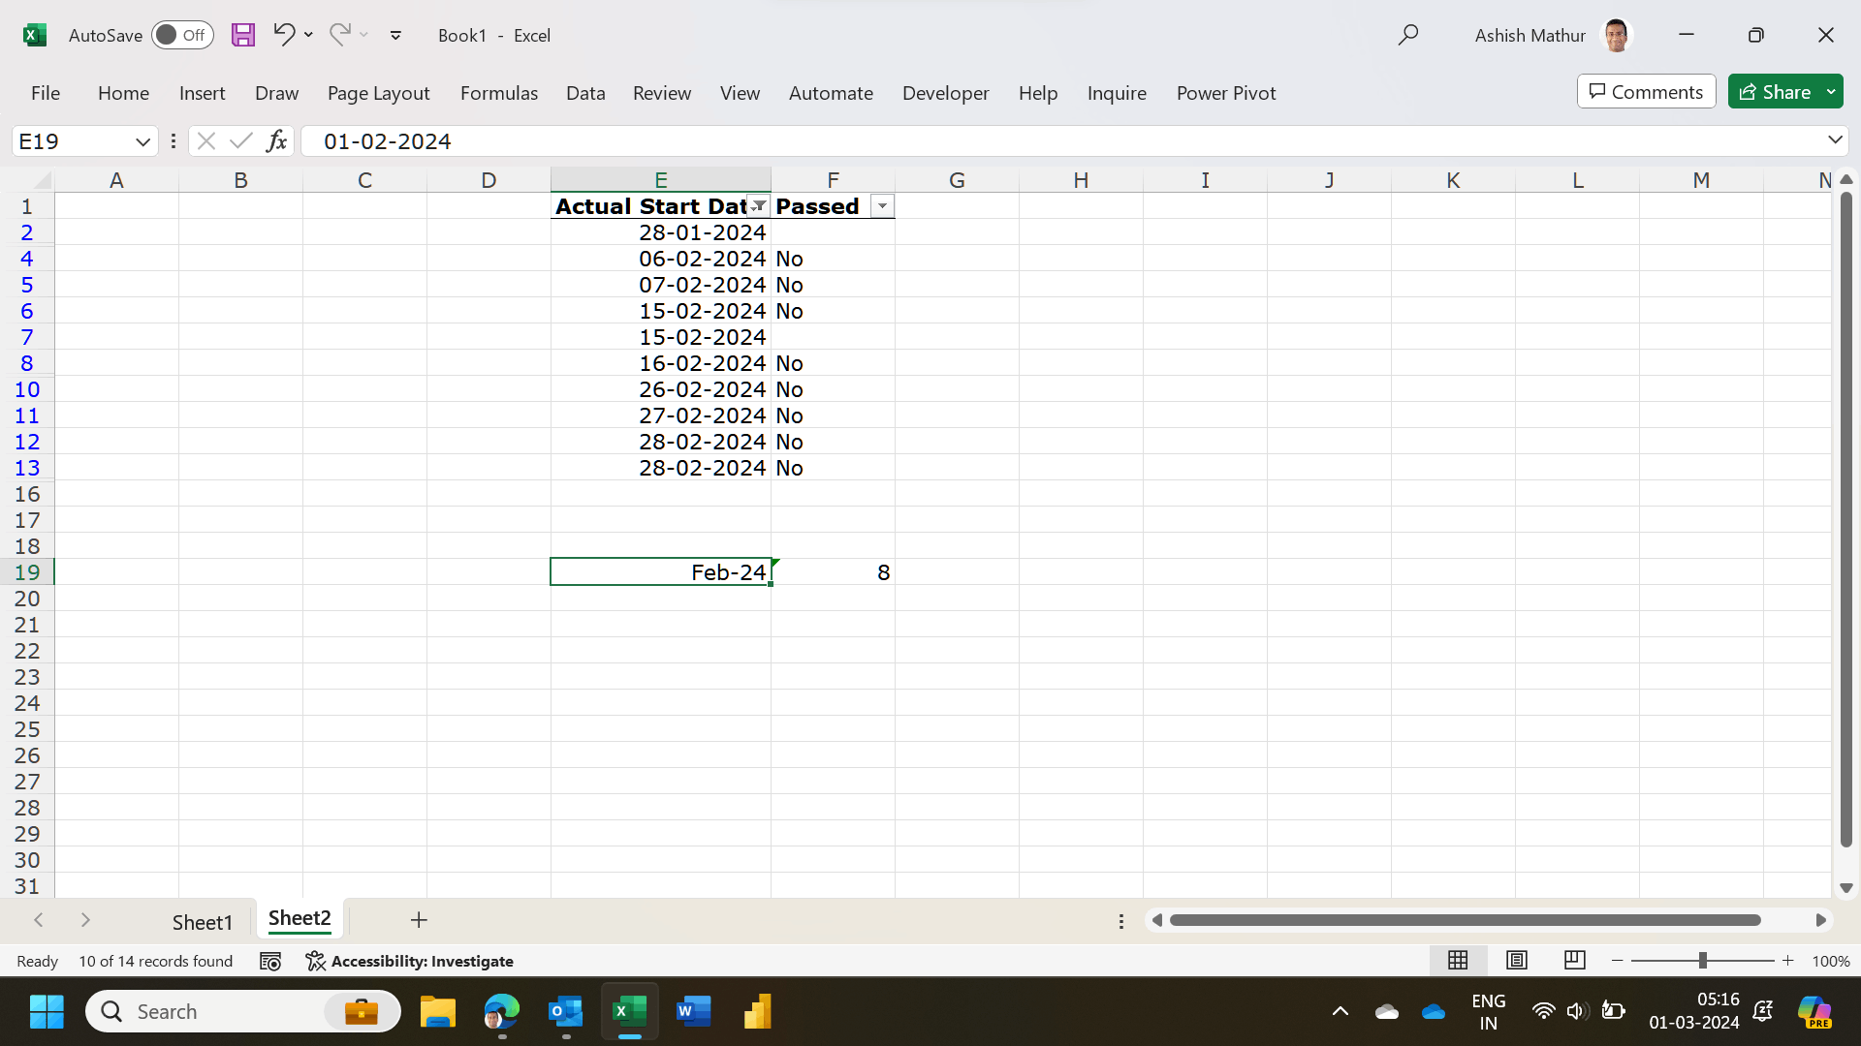Switch to the Sheet1 tab
Screen dimensions: 1861x1046
203,922
